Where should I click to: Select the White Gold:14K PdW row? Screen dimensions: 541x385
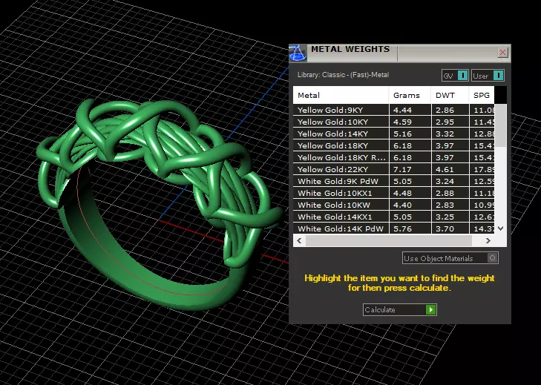pos(393,228)
